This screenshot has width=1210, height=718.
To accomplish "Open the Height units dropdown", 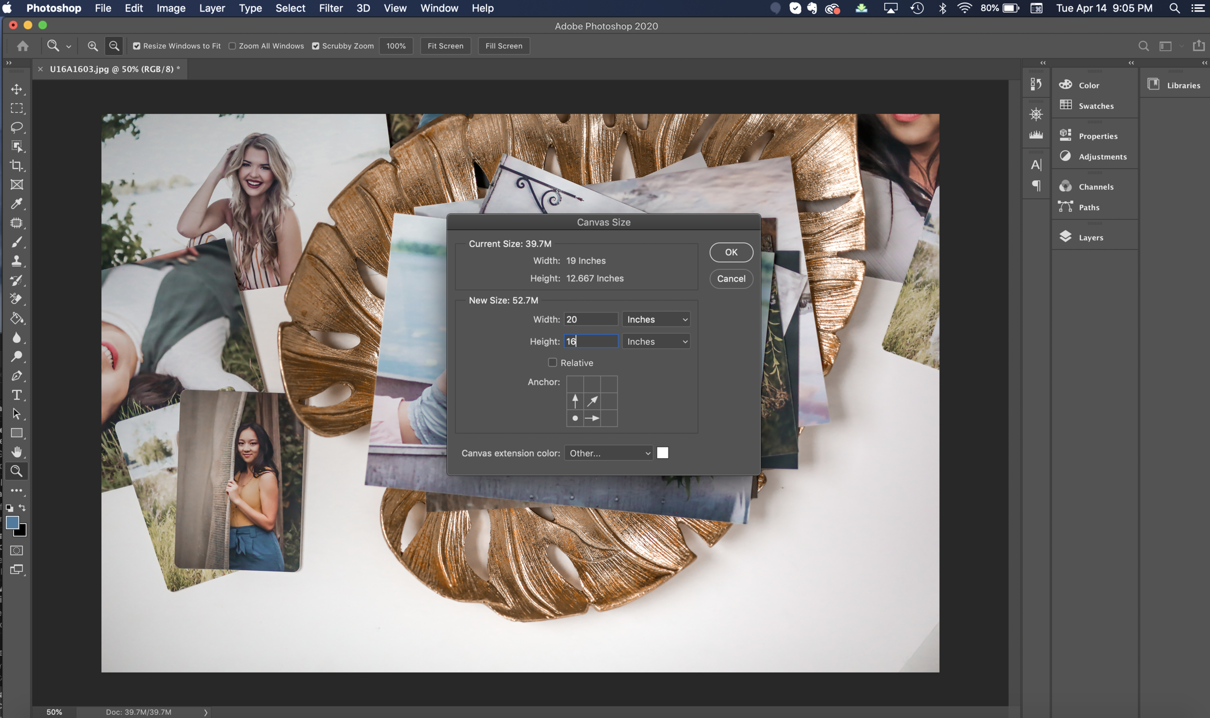I will point(656,342).
